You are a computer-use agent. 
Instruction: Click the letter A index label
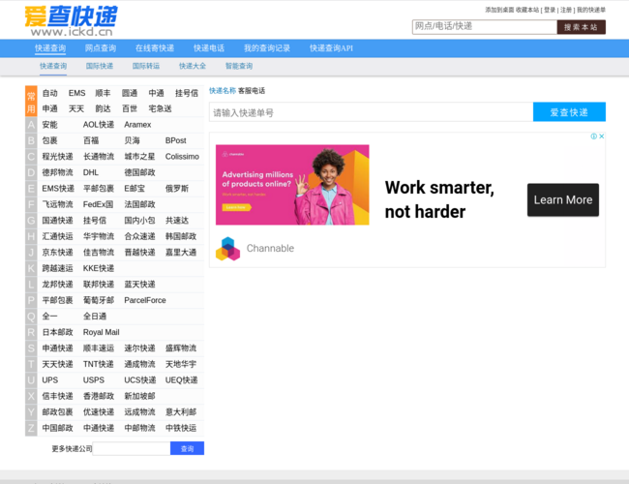(31, 125)
